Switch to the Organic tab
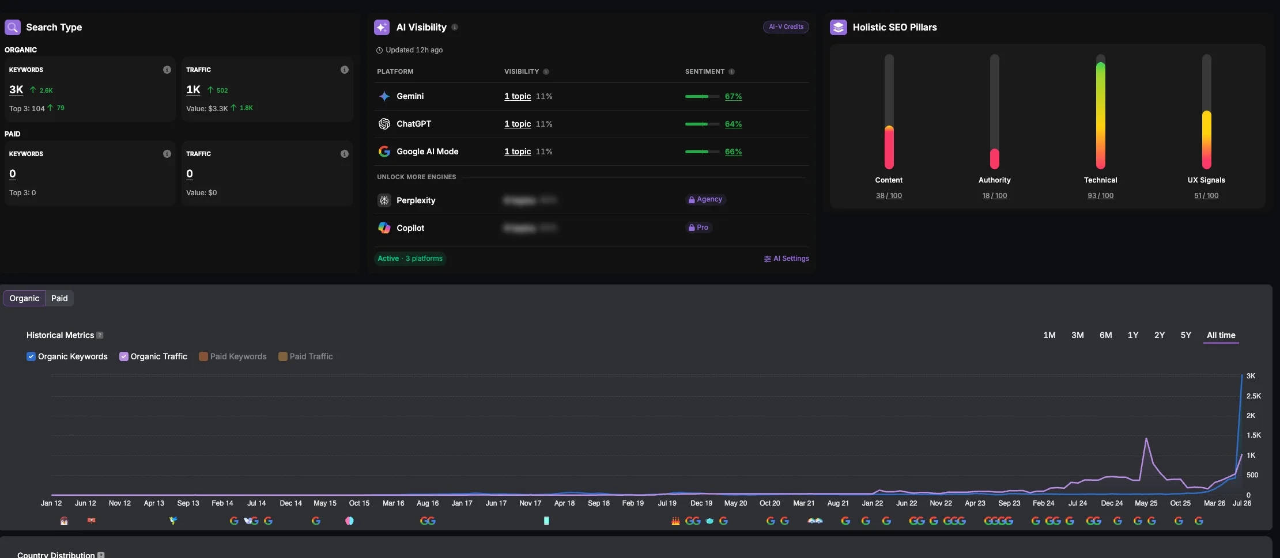1280x558 pixels. pyautogui.click(x=24, y=298)
